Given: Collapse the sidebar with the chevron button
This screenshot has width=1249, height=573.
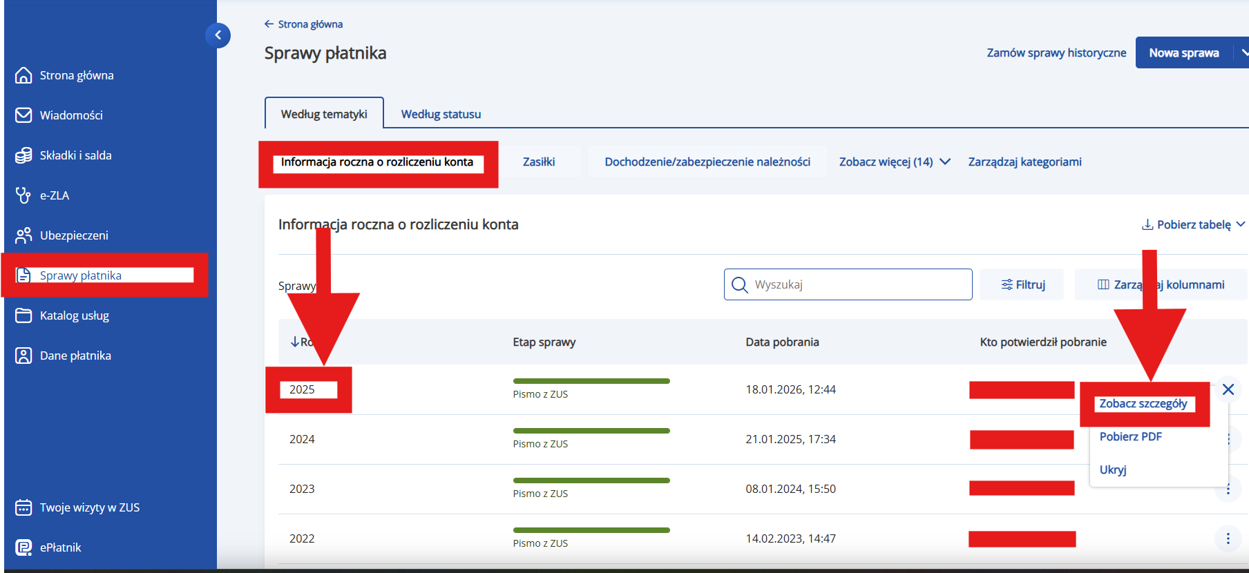Looking at the screenshot, I should pyautogui.click(x=218, y=35).
